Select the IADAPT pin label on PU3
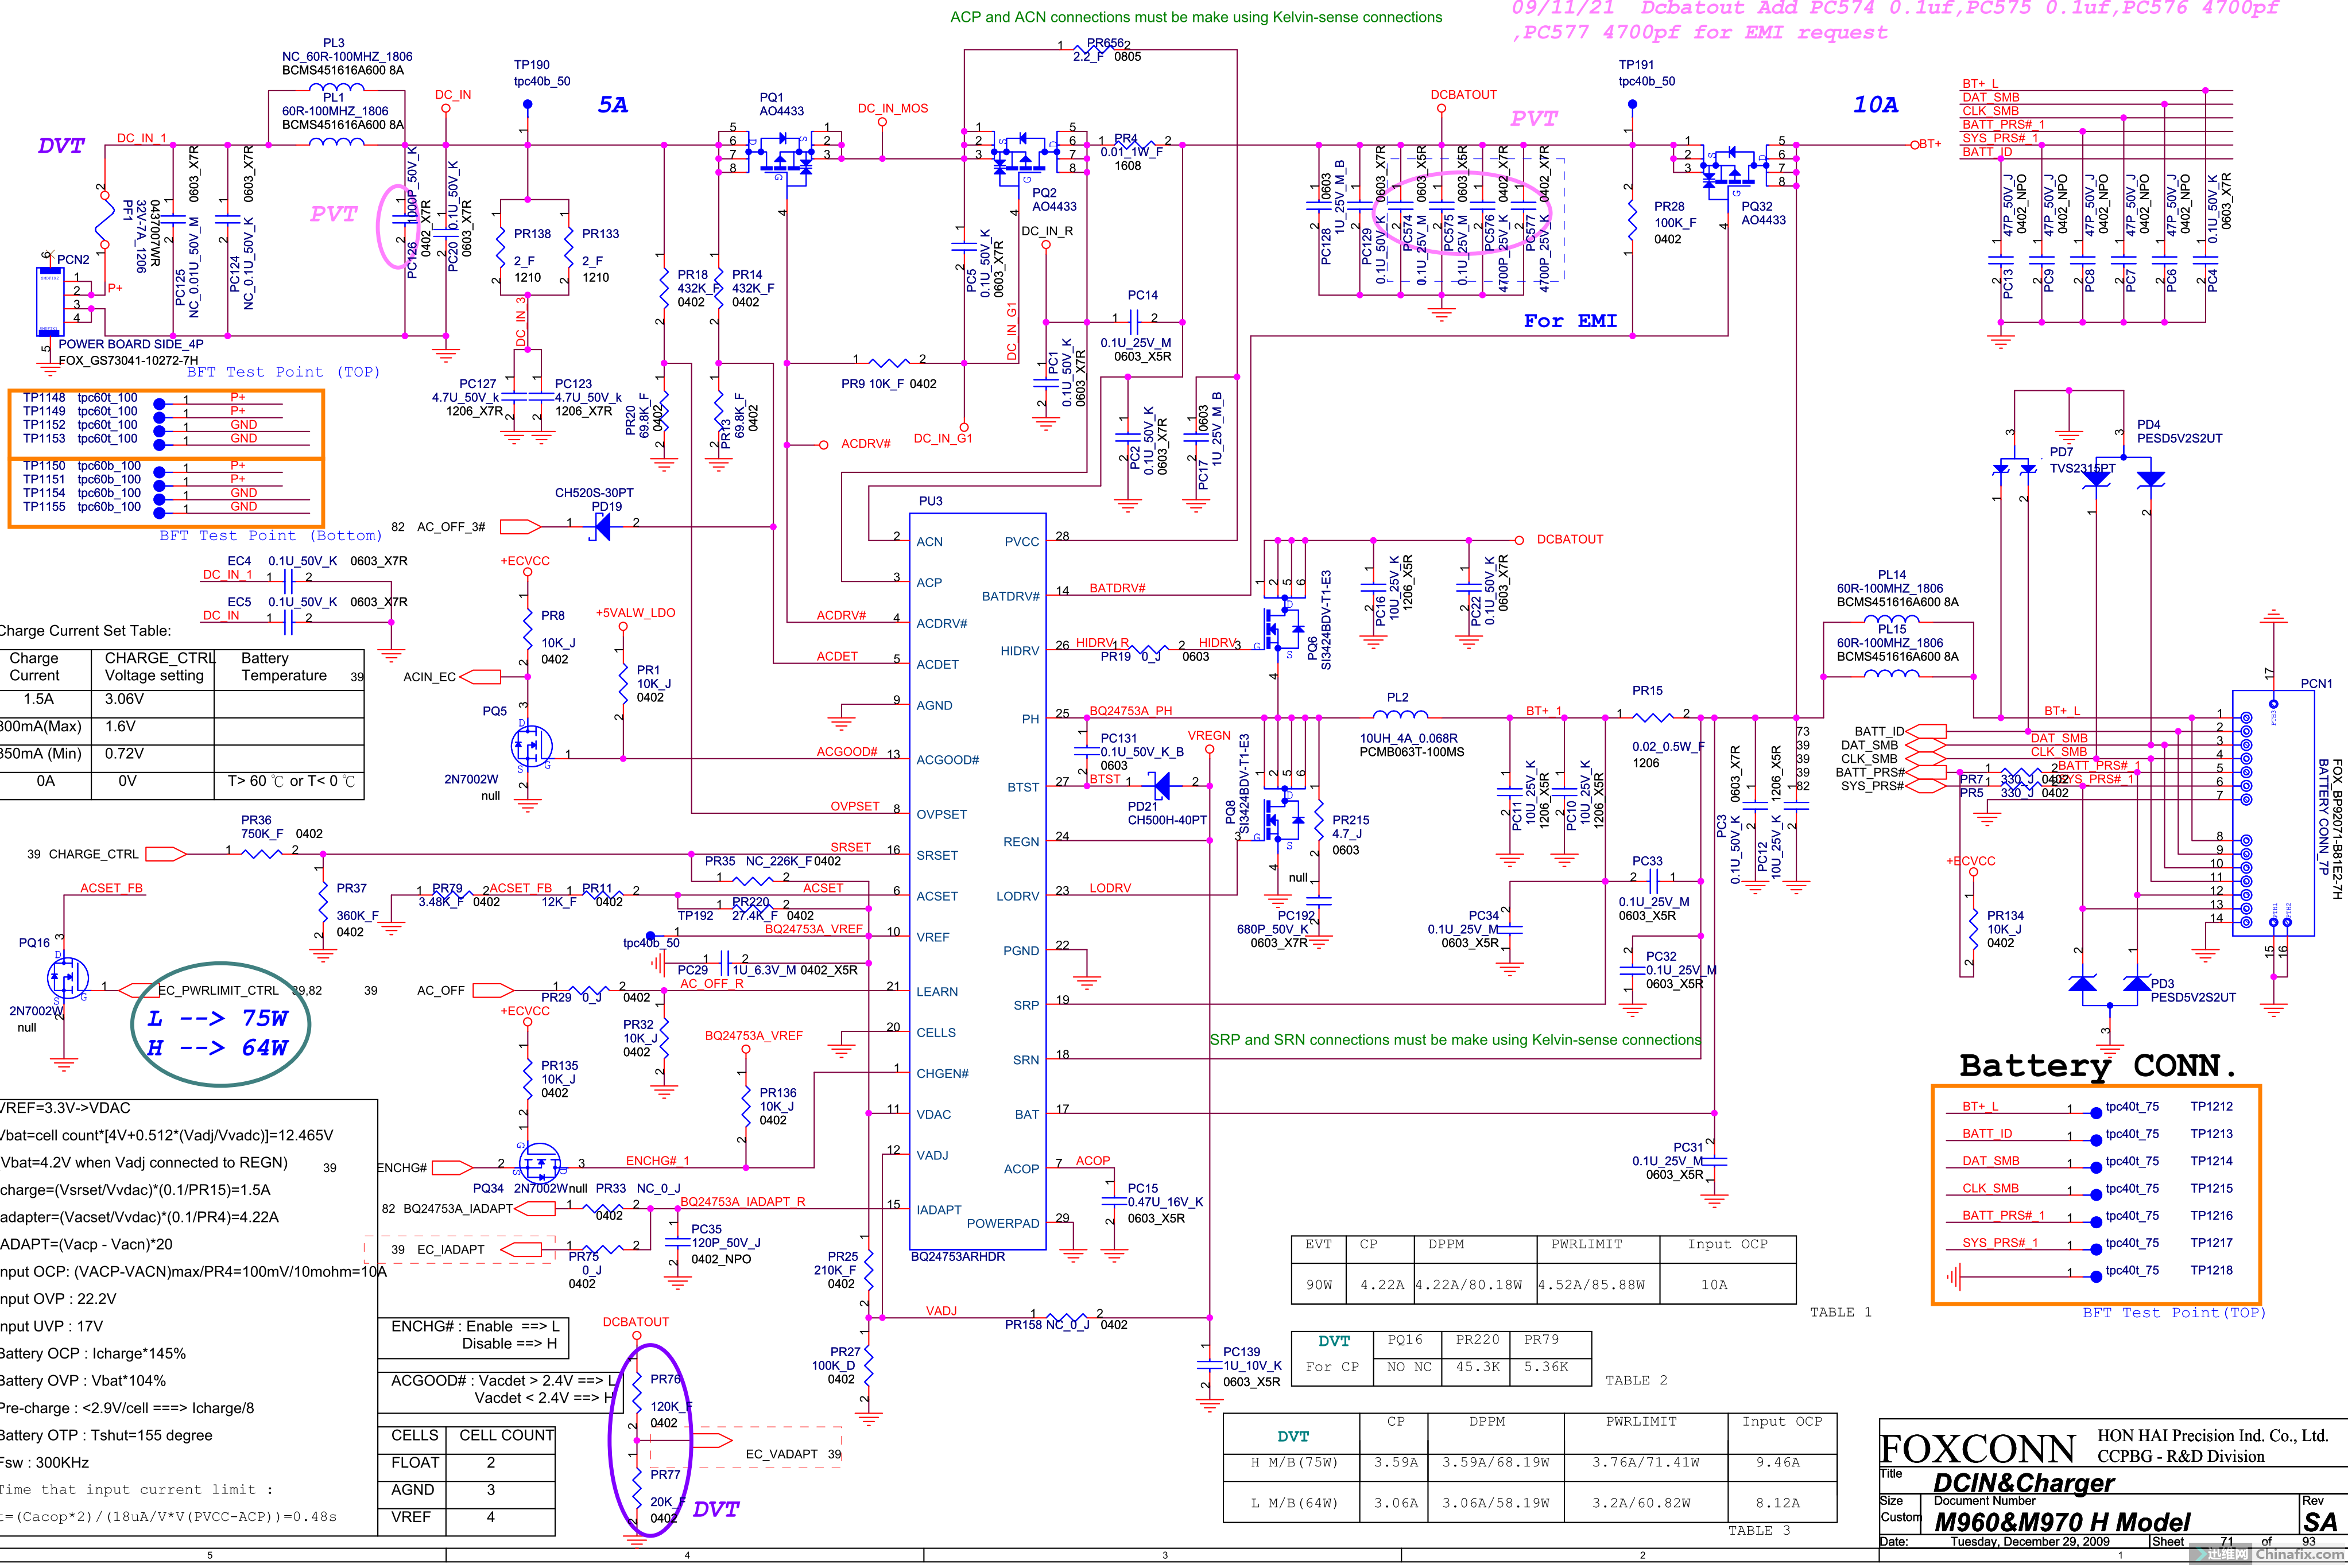 (938, 1209)
